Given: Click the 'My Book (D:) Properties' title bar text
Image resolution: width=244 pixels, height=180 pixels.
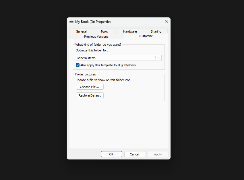Looking at the screenshot, I should (x=93, y=22).
